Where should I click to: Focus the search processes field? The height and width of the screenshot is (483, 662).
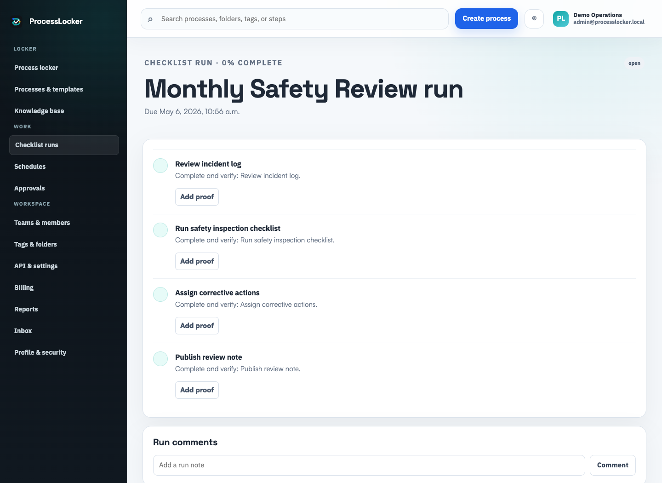[x=295, y=19]
